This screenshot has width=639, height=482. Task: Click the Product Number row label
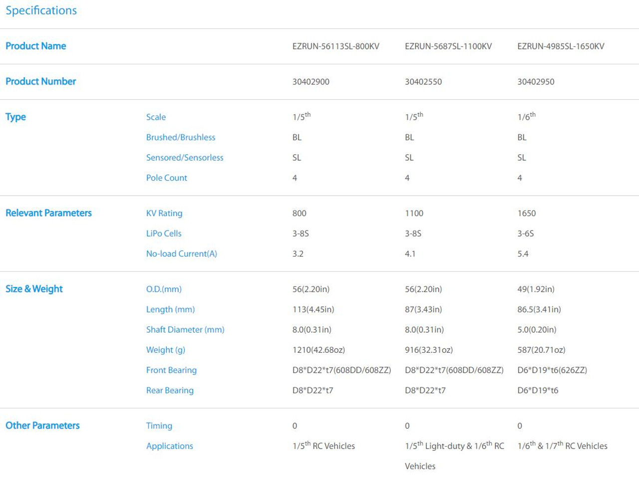coord(40,81)
